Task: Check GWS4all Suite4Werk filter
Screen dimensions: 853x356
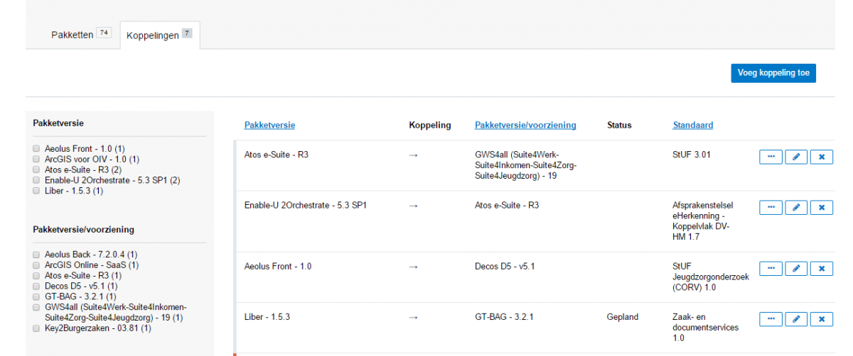Action: coord(36,307)
